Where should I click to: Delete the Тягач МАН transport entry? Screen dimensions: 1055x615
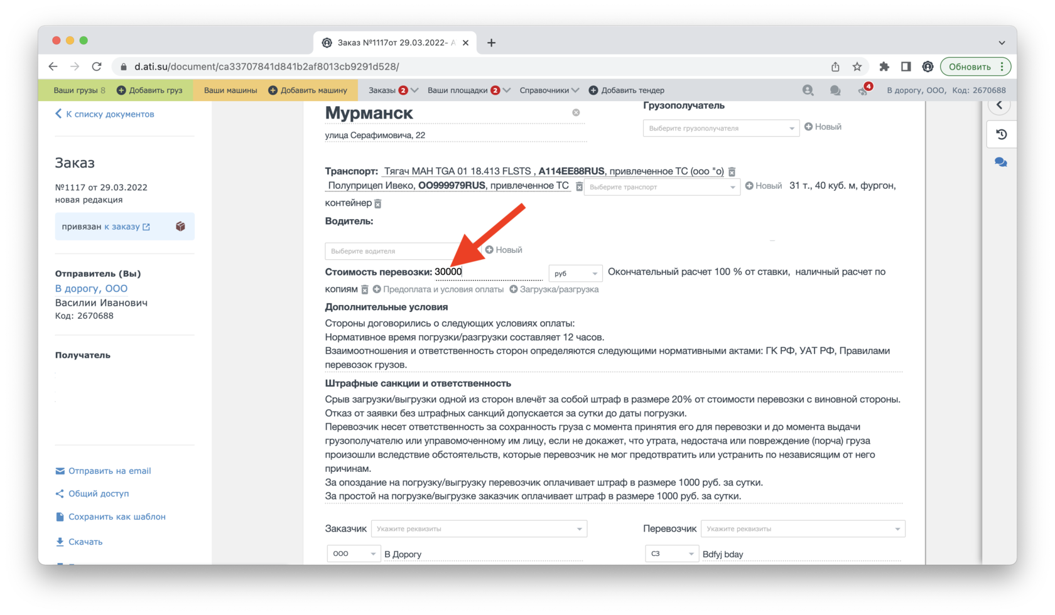point(732,171)
